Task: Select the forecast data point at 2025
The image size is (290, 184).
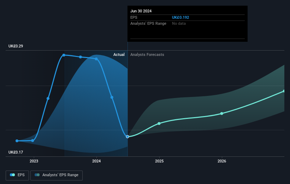Action: pos(159,123)
